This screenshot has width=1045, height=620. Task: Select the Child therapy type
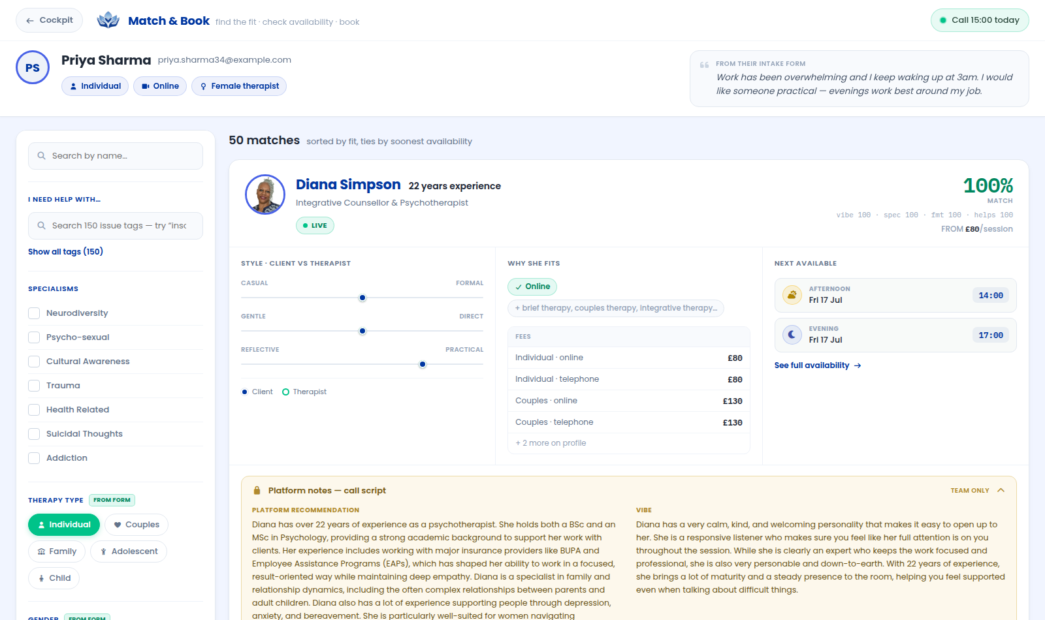pyautogui.click(x=54, y=578)
